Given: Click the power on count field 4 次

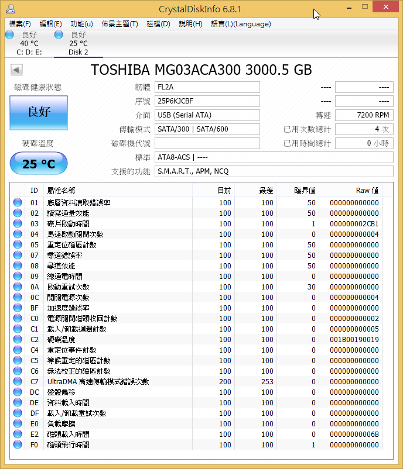Looking at the screenshot, I should (x=364, y=129).
